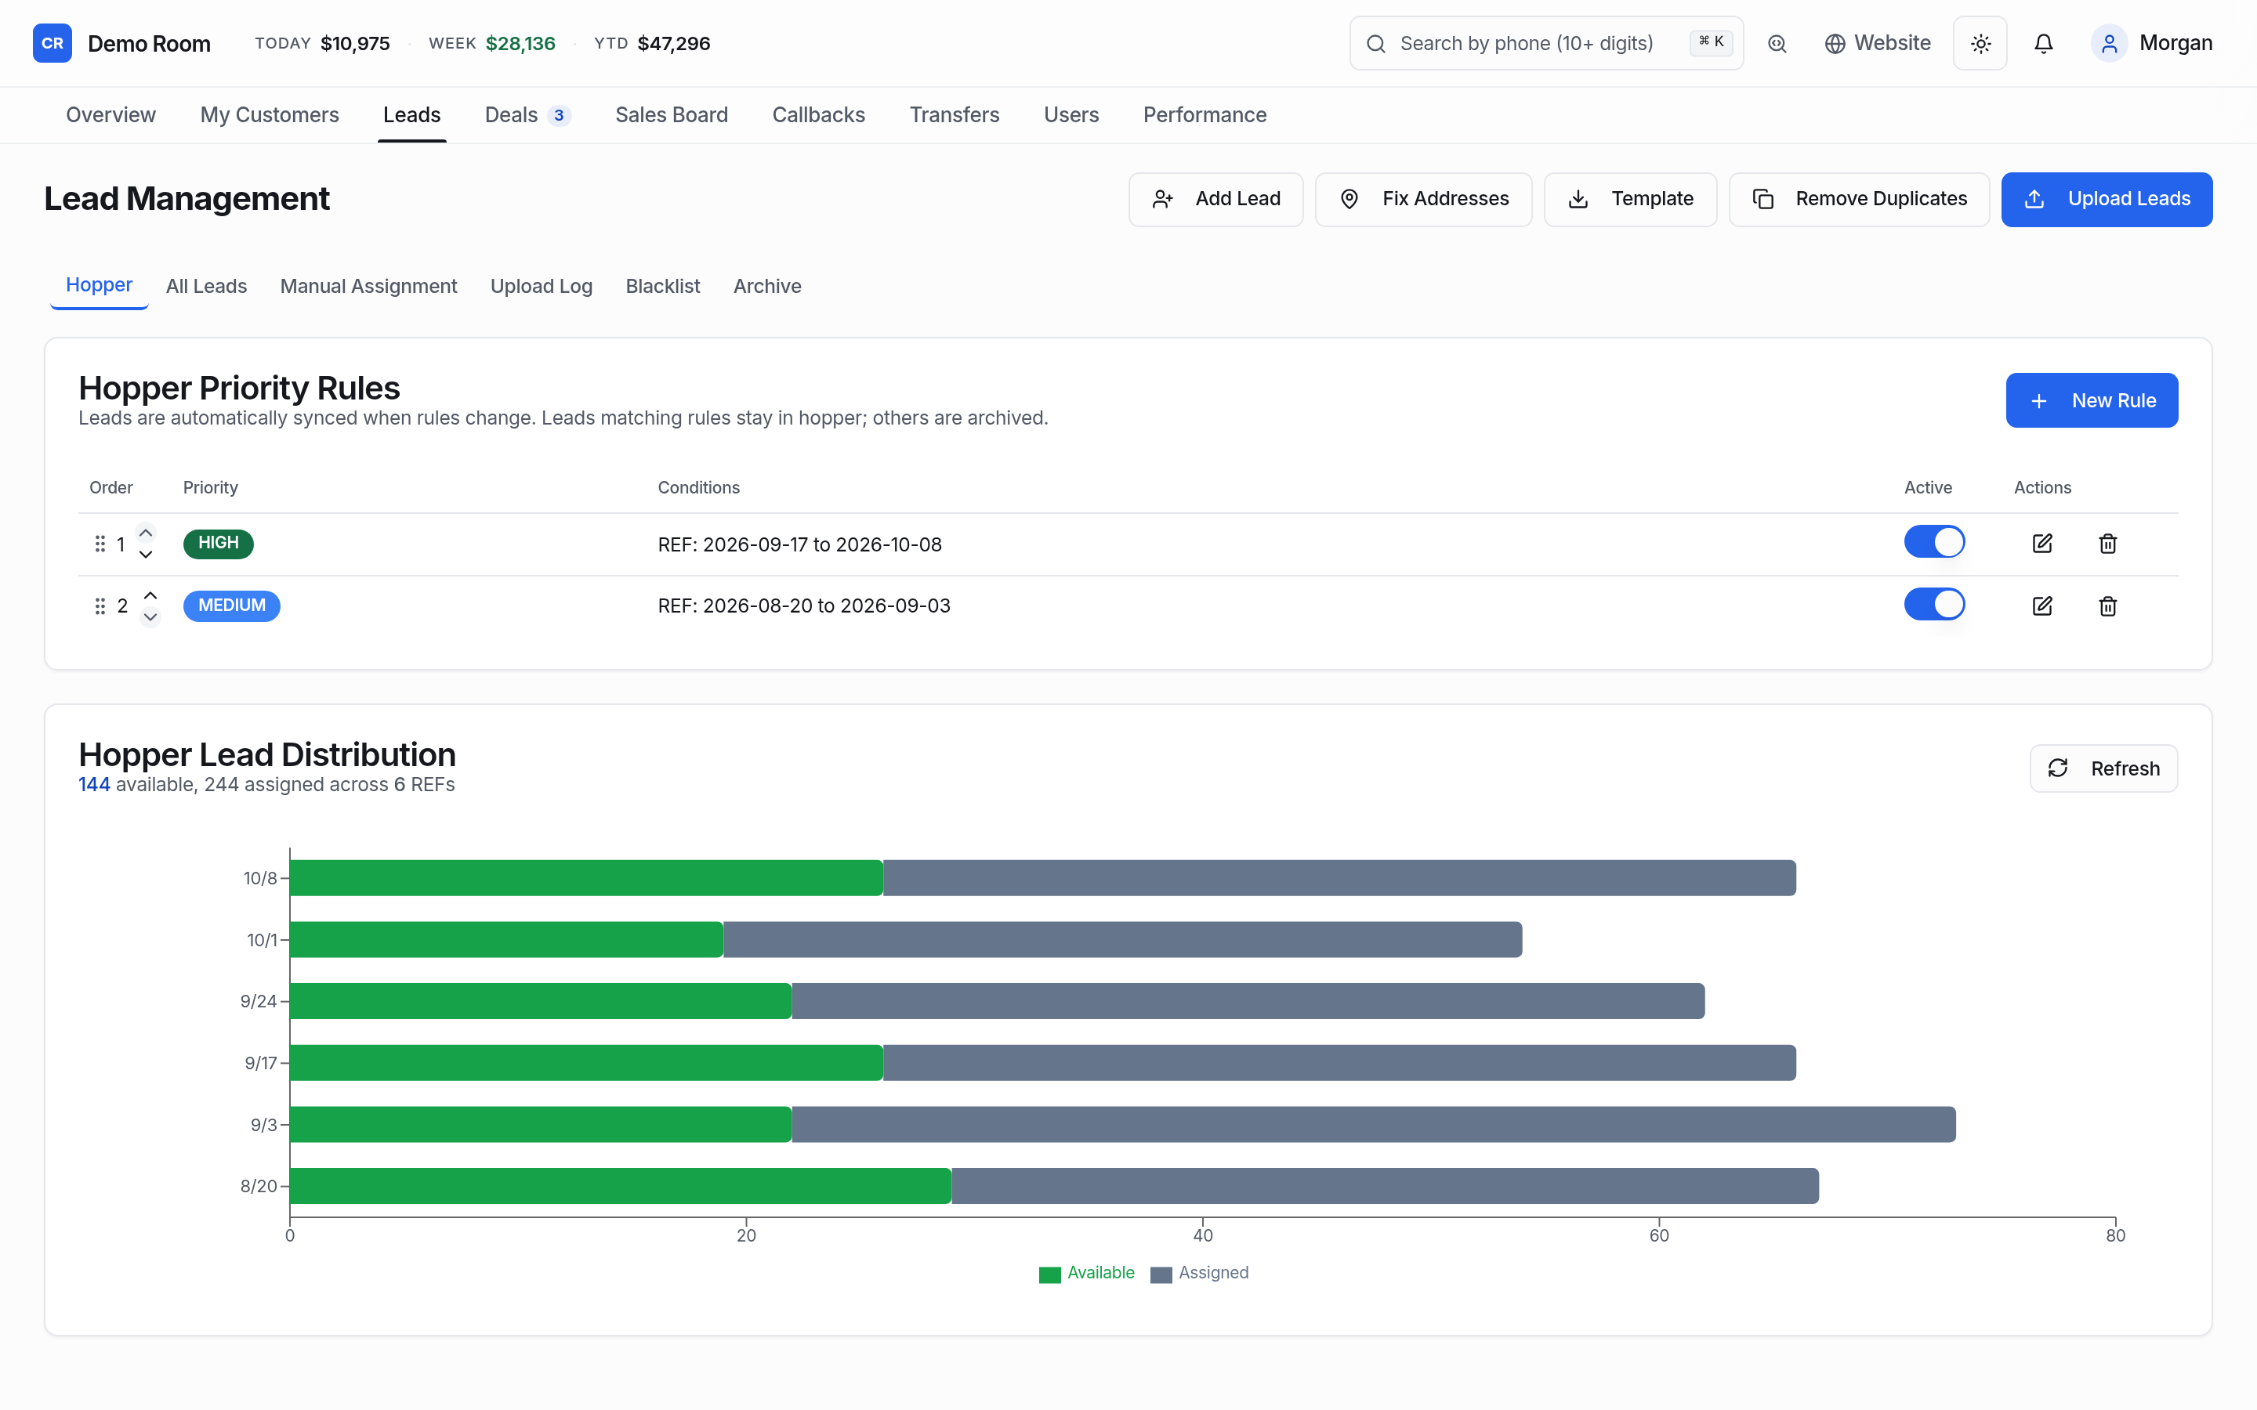Click the advanced search magnifier icon
Viewport: 2257px width, 1410px height.
pyautogui.click(x=1777, y=43)
